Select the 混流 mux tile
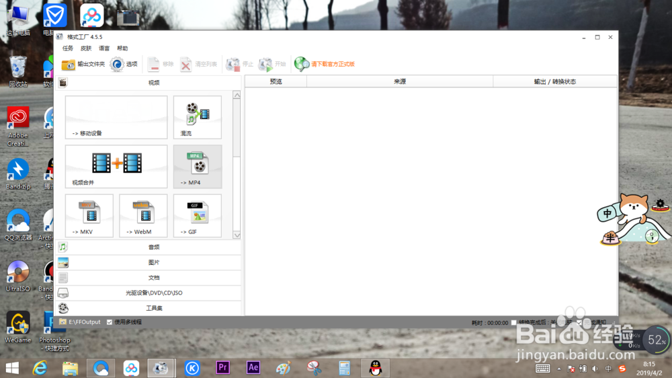 point(197,117)
